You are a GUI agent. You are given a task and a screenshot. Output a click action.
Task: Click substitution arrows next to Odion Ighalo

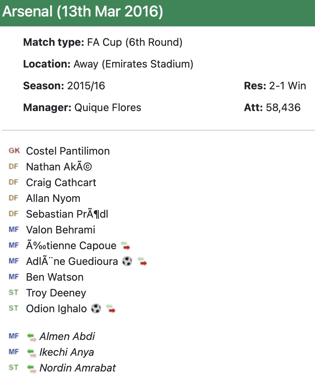tap(111, 309)
